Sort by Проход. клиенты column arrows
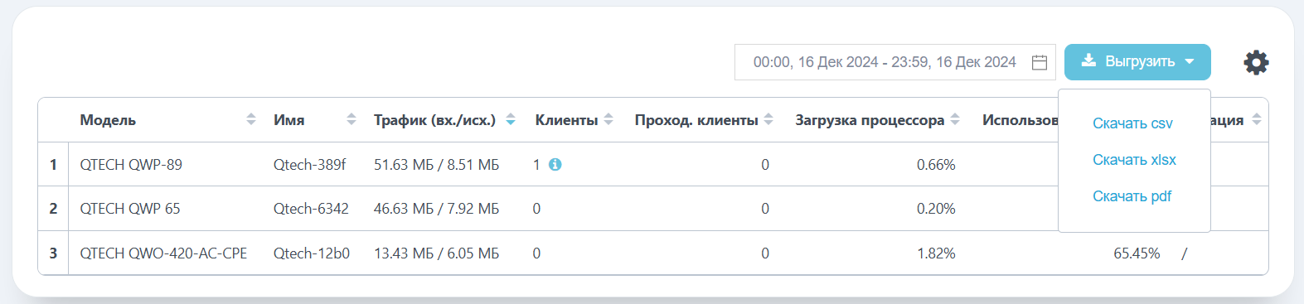1304x304 pixels. [x=768, y=119]
